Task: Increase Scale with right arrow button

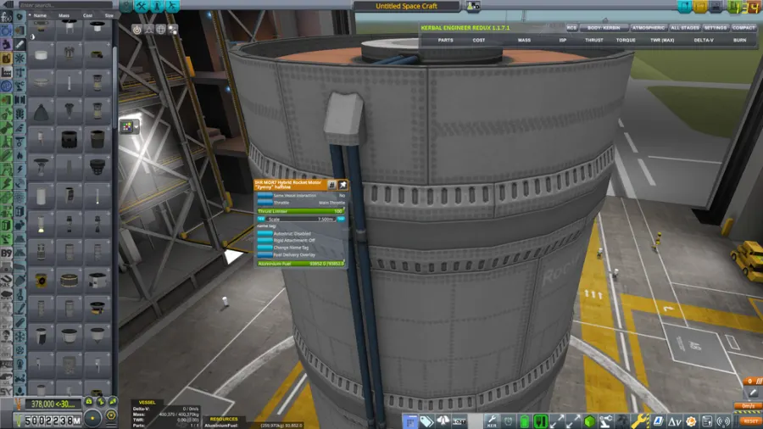Action: [341, 220]
